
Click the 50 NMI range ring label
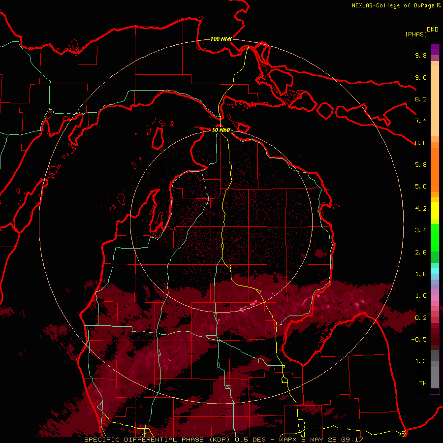(221, 130)
